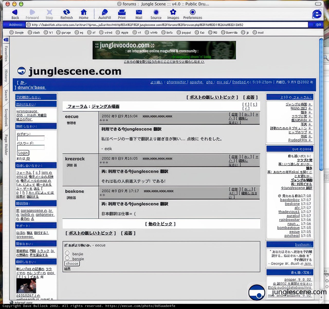Open the 'VI' favorites bar bookmark

pyautogui.click(x=48, y=32)
